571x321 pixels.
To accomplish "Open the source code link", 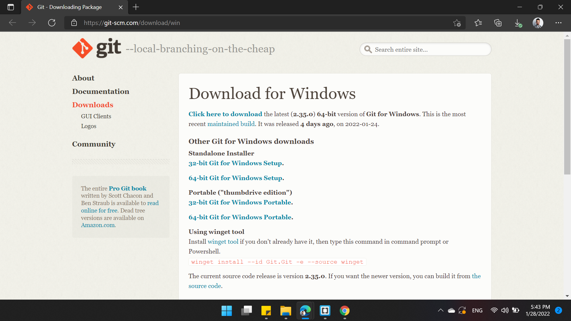I will point(205,286).
